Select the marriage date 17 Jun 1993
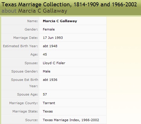This screenshot has width=141, height=124. (x=53, y=38)
